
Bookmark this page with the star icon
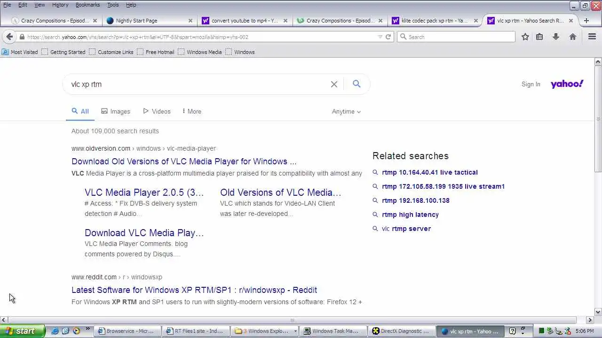coord(525,37)
